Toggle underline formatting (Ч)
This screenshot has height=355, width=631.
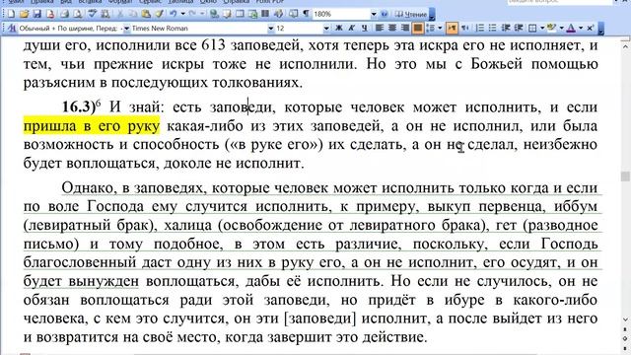click(364, 28)
